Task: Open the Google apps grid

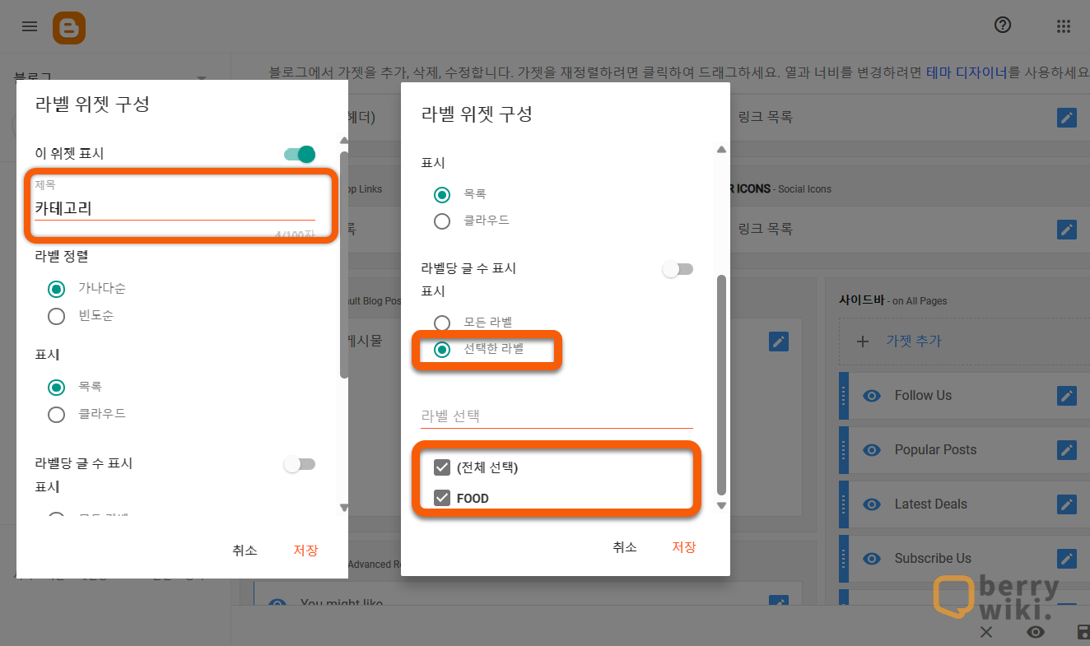Action: click(x=1064, y=26)
